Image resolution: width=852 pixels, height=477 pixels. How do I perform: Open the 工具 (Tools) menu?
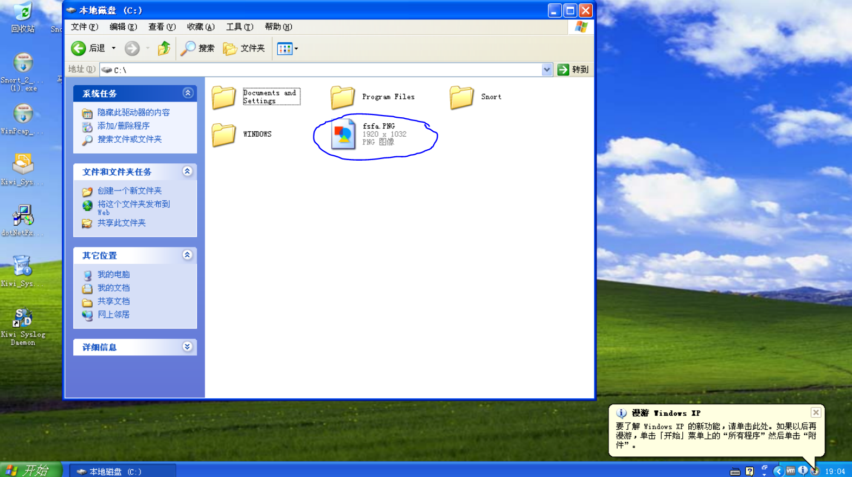point(239,27)
